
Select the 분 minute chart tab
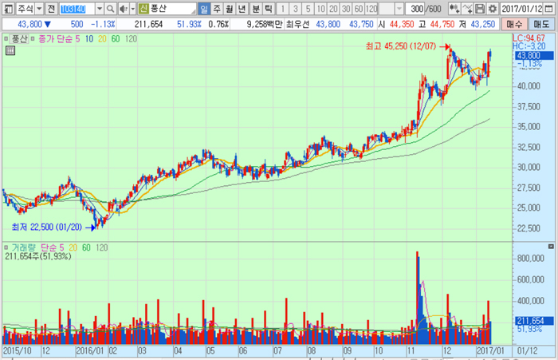coord(255,8)
